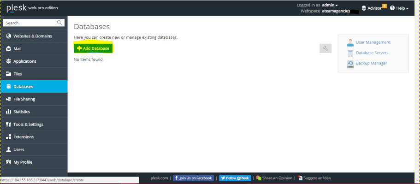
Task: Click the Database Servers icon
Action: [x=350, y=53]
